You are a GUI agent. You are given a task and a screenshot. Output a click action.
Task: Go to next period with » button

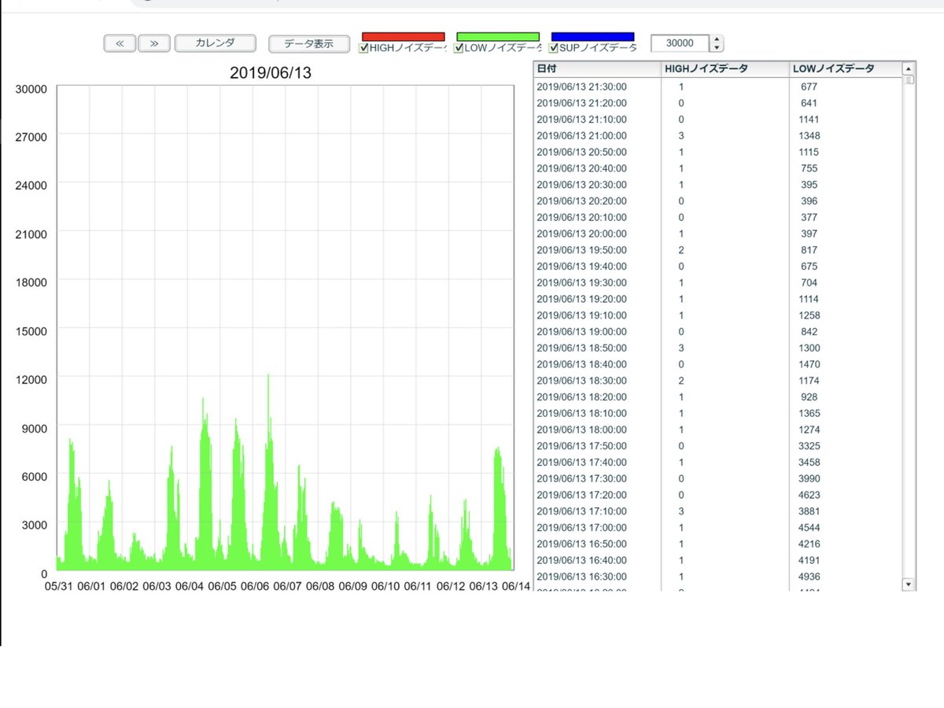coord(154,43)
